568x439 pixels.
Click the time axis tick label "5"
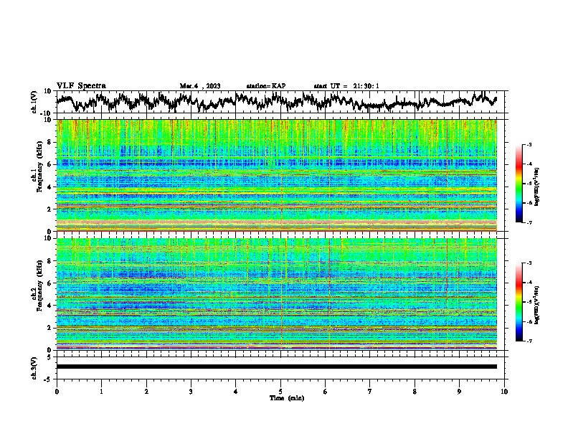280,392
